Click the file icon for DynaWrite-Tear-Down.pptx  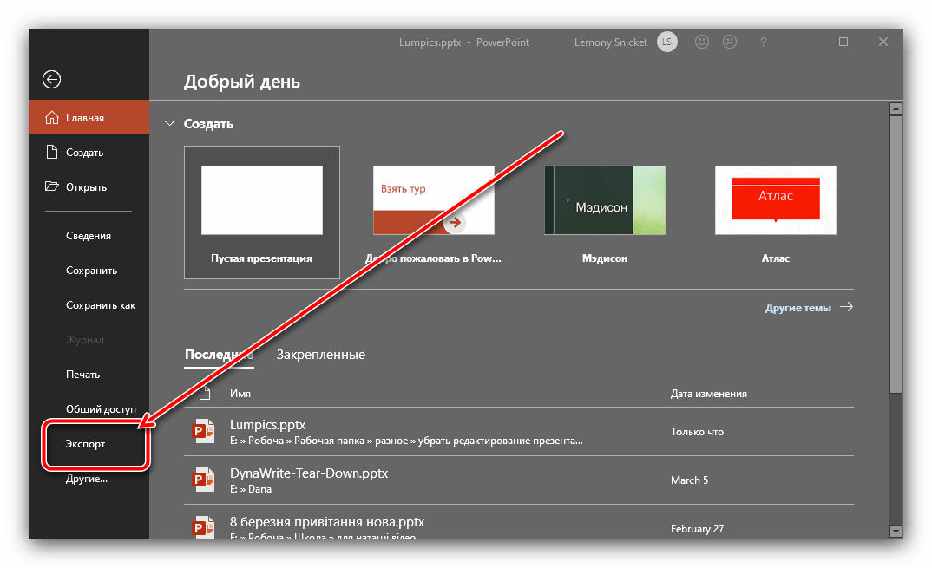click(204, 480)
